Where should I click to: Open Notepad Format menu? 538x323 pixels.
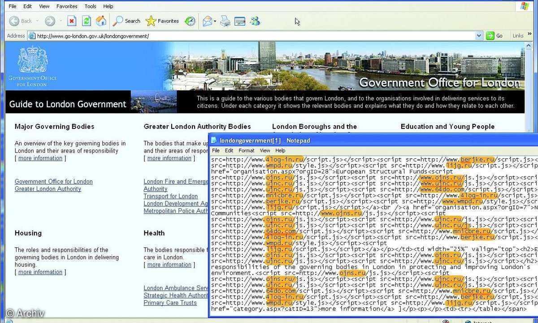(247, 151)
